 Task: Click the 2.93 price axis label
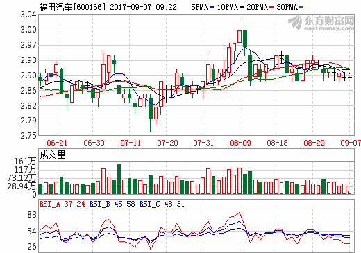pyautogui.click(x=28, y=60)
